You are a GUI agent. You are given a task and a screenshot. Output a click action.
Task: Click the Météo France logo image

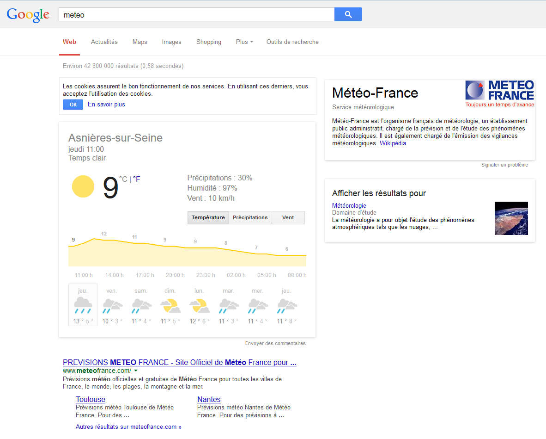[500, 94]
